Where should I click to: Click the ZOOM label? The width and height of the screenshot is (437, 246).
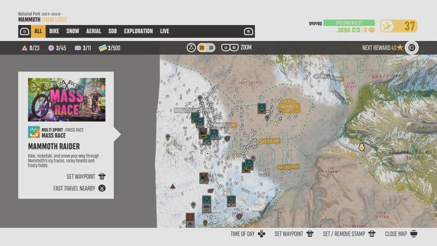246,47
